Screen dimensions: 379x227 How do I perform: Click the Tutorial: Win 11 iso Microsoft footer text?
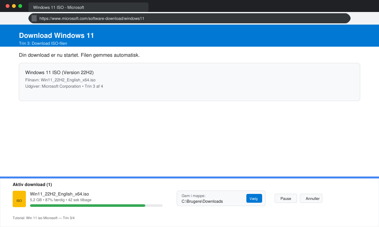point(44,218)
